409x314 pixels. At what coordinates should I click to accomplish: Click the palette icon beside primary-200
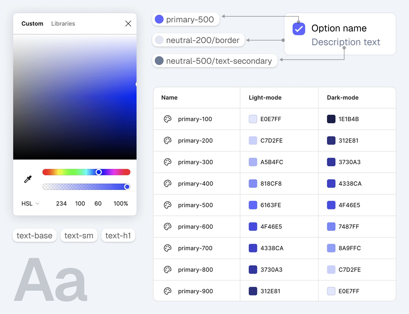(x=167, y=140)
